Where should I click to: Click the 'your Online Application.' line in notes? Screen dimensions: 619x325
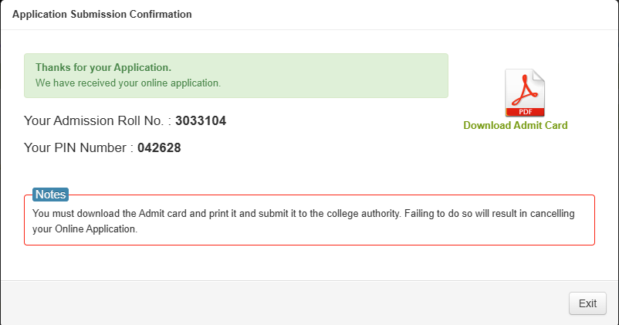(85, 229)
